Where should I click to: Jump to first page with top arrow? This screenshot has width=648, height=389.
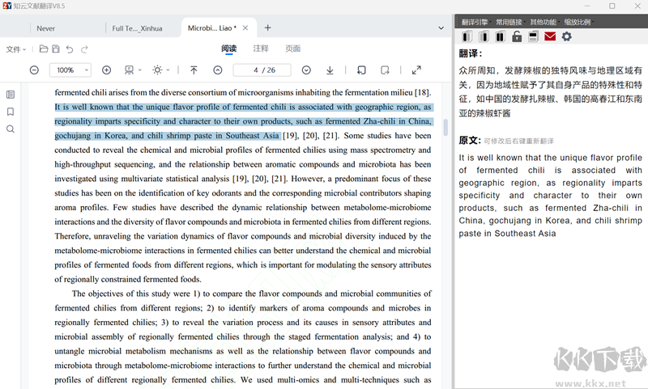194,70
